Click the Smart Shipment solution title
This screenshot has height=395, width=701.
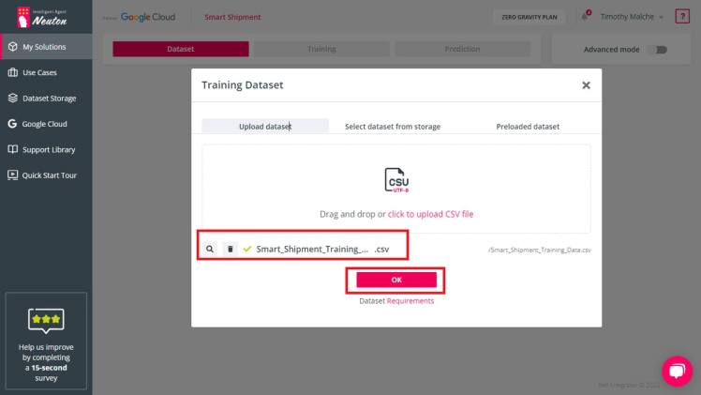(x=232, y=17)
